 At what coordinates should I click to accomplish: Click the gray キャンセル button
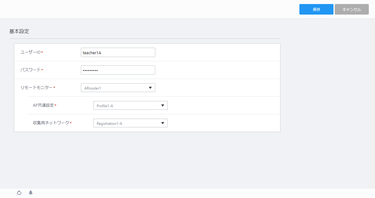coord(352,9)
